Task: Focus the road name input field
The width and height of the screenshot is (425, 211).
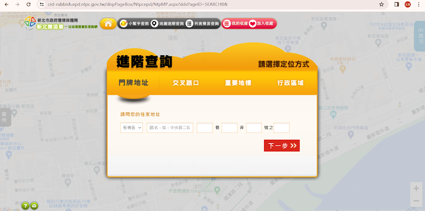Action: tap(170, 128)
